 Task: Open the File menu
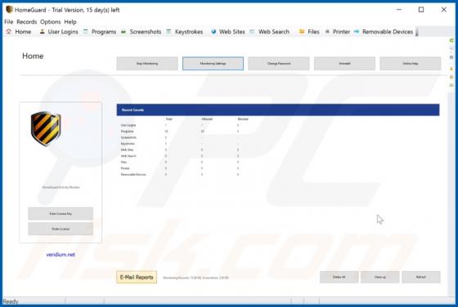[9, 22]
